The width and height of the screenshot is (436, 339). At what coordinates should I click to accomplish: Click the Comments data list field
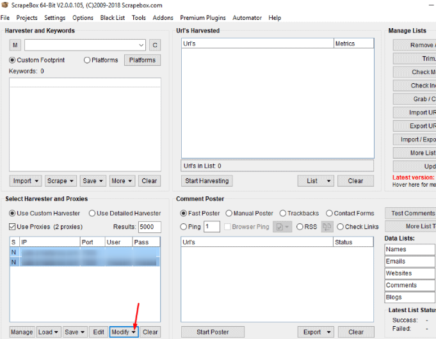pos(410,285)
